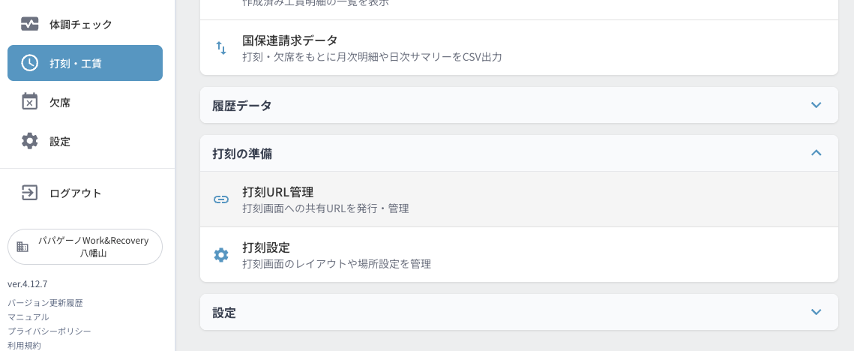Click the calendar-x icon for 欠席
Image resolution: width=854 pixels, height=351 pixels.
tap(29, 102)
